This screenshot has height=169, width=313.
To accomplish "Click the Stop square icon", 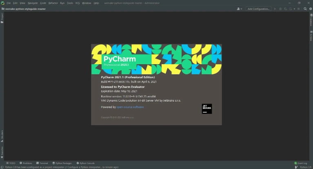I will 299,9.
